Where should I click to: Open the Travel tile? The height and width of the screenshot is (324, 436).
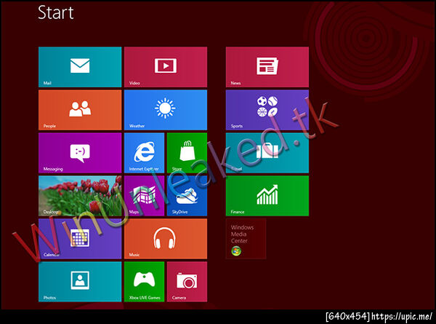(267, 153)
